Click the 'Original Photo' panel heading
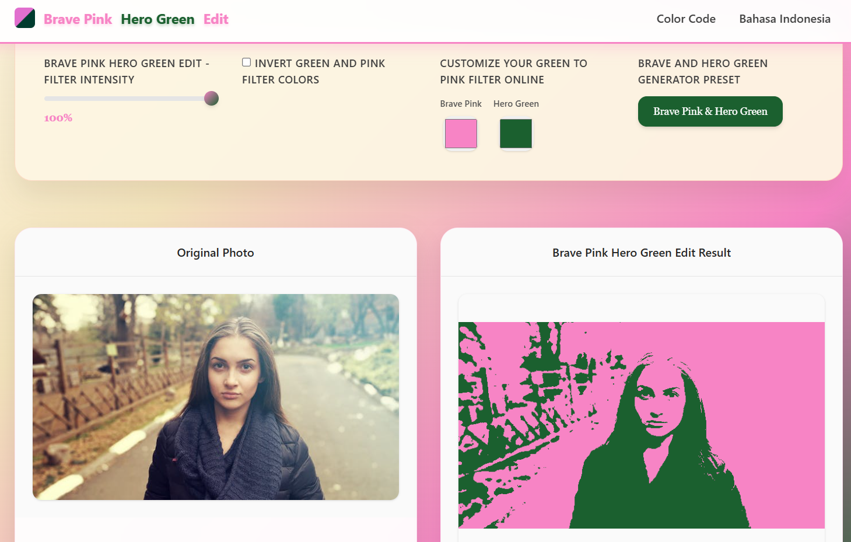 point(216,253)
